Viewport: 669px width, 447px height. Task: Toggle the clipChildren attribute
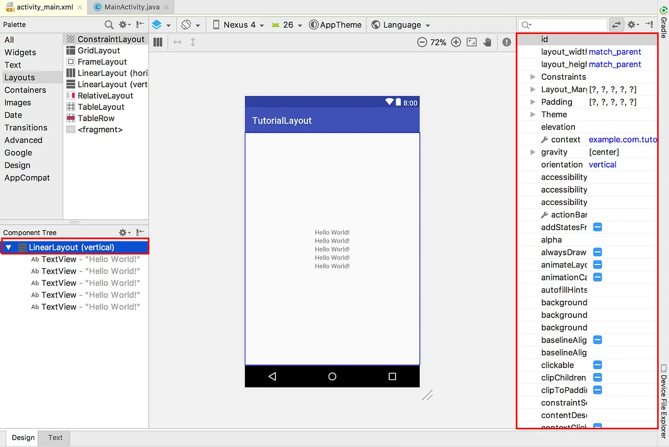pyautogui.click(x=597, y=378)
